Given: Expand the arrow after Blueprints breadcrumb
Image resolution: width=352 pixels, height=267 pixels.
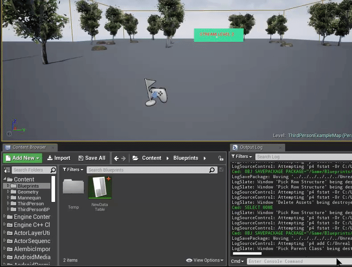Looking at the screenshot, I should (205, 158).
